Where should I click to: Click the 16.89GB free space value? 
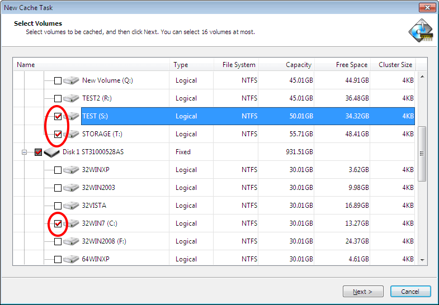pyautogui.click(x=357, y=206)
